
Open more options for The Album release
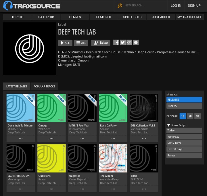pos(113,189)
